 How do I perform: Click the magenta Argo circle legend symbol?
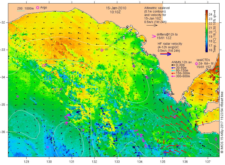click(x=37, y=7)
